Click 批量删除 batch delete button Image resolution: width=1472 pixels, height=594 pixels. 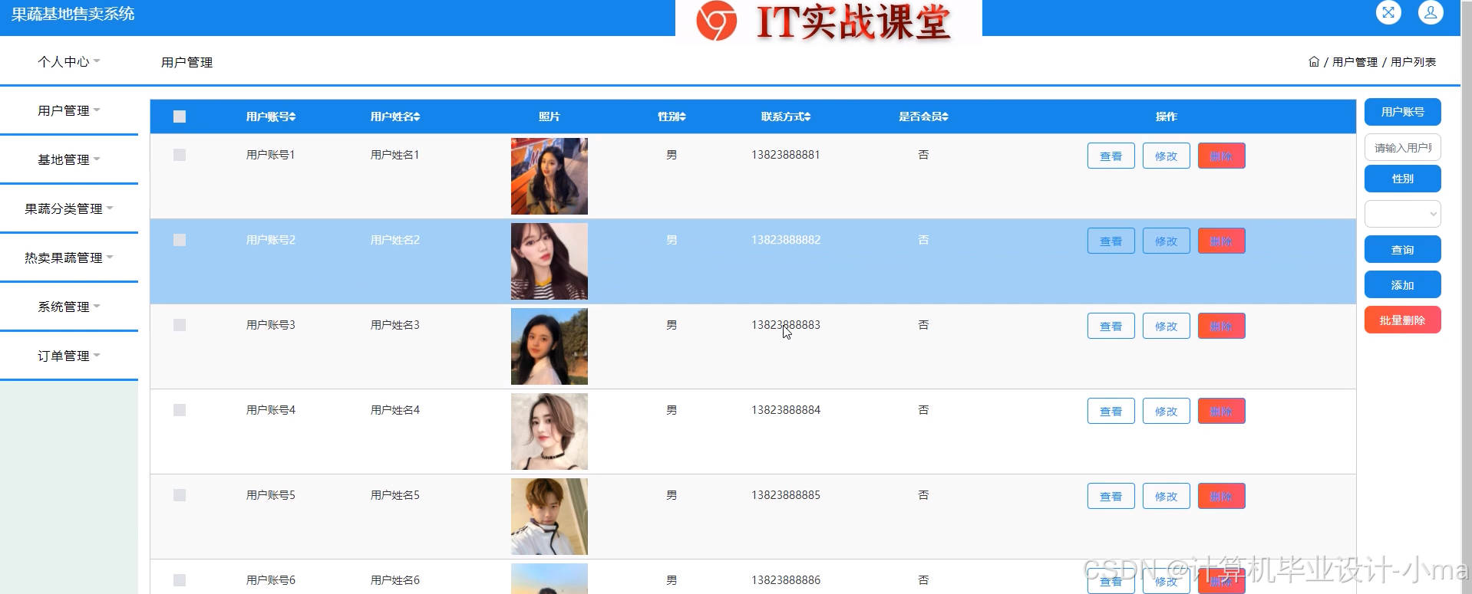pos(1402,320)
